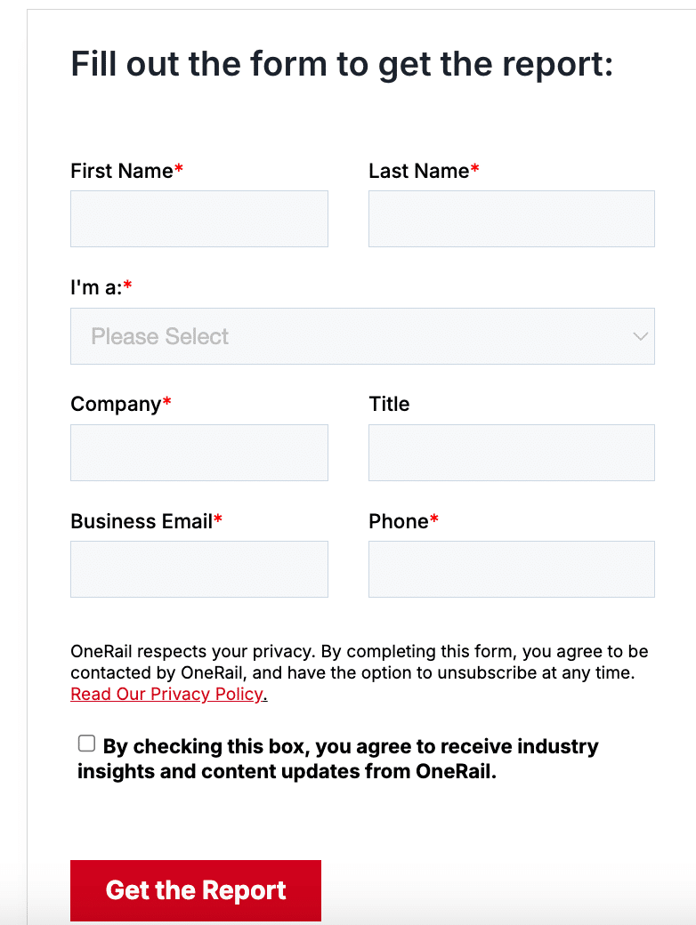Click inside the Last Name input field
The width and height of the screenshot is (696, 925).
tap(511, 218)
